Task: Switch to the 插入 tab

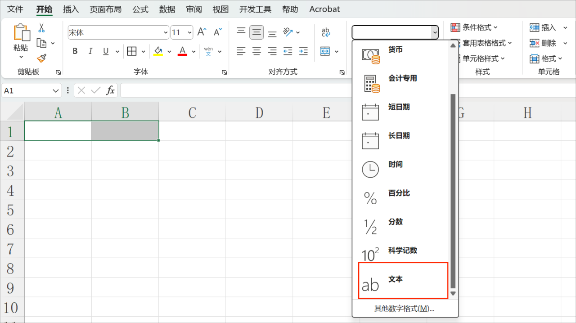Action: click(x=71, y=9)
